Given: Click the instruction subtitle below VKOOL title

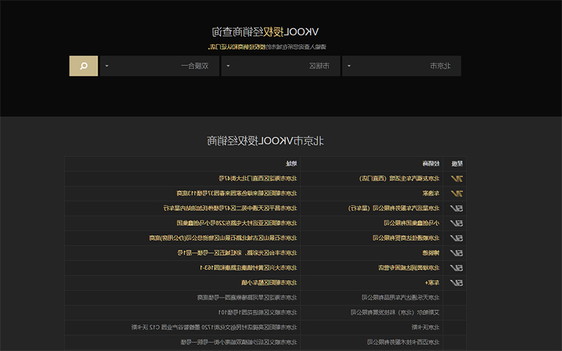Looking at the screenshot, I should 267,47.
